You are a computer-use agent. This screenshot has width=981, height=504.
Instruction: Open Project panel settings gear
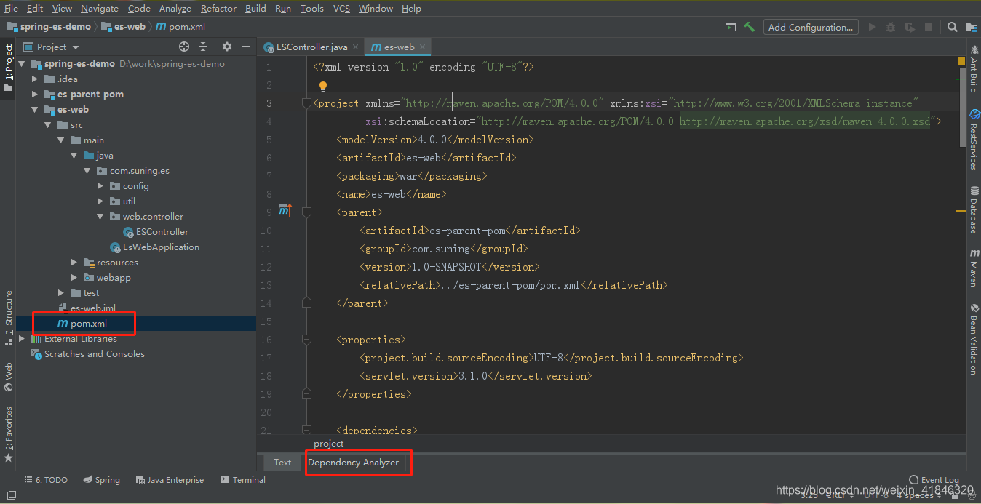click(x=227, y=47)
